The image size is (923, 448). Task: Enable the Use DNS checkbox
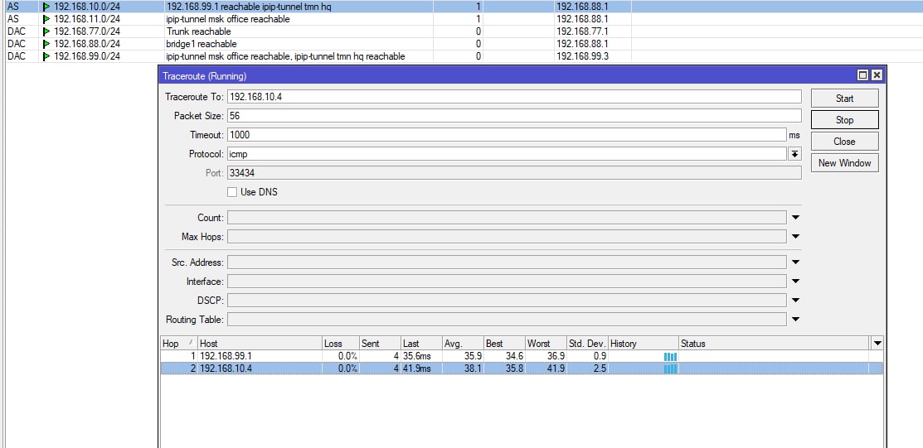pyautogui.click(x=232, y=192)
